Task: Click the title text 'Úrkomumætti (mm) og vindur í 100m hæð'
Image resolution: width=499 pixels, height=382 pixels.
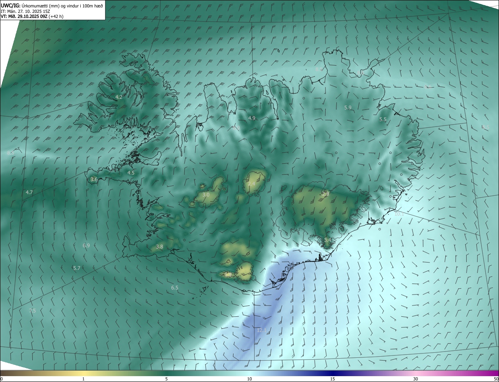Action: pyautogui.click(x=62, y=5)
